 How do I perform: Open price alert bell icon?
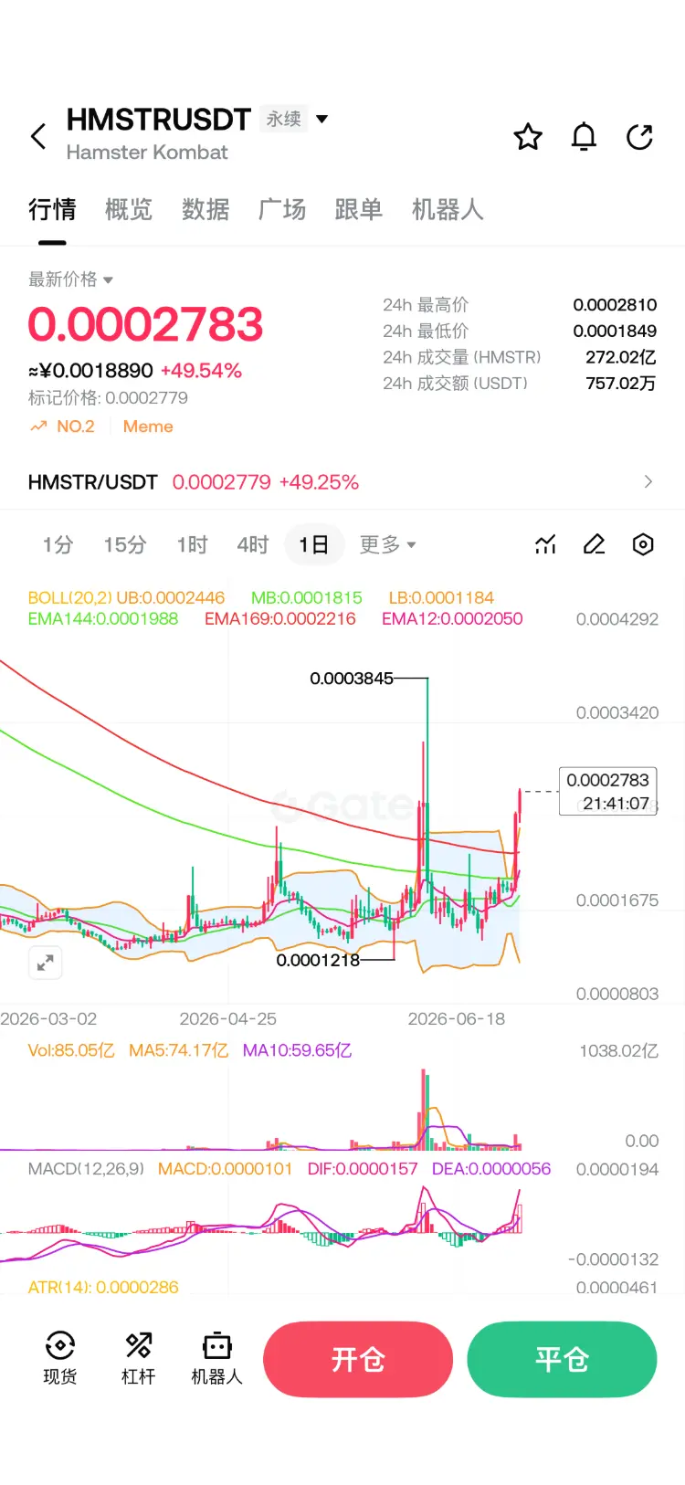coord(584,137)
